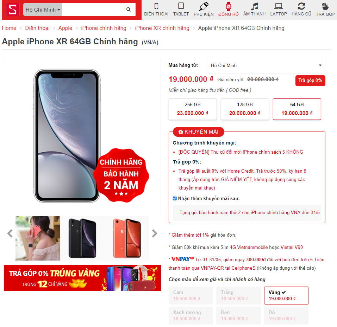
Task: Show next product thumbnails with right arrow
Action: click(155, 233)
